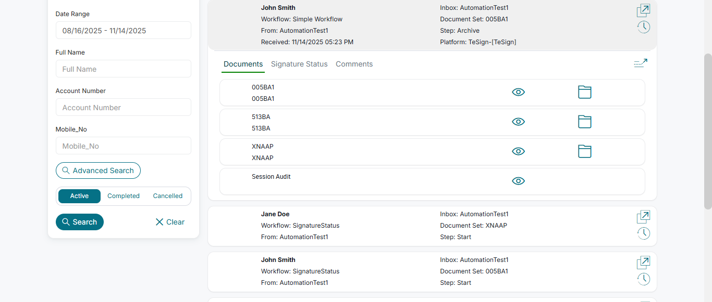
Task: Preview the 005BA1 document with eye icon
Action: (518, 93)
